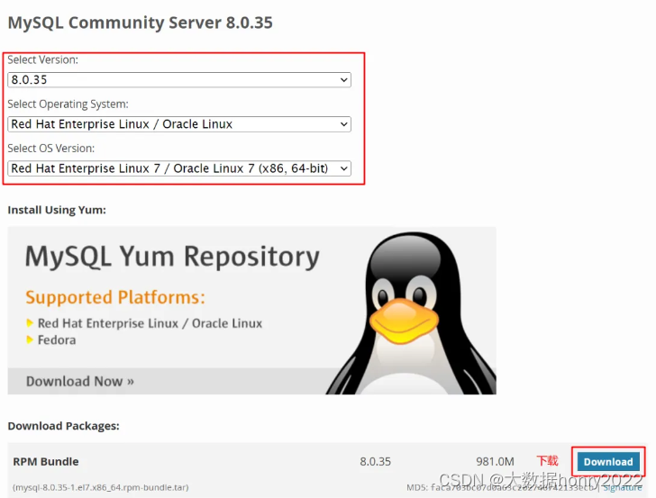Click the Fedora item in the banner
Viewport: 656px width, 498px height.
pos(57,340)
